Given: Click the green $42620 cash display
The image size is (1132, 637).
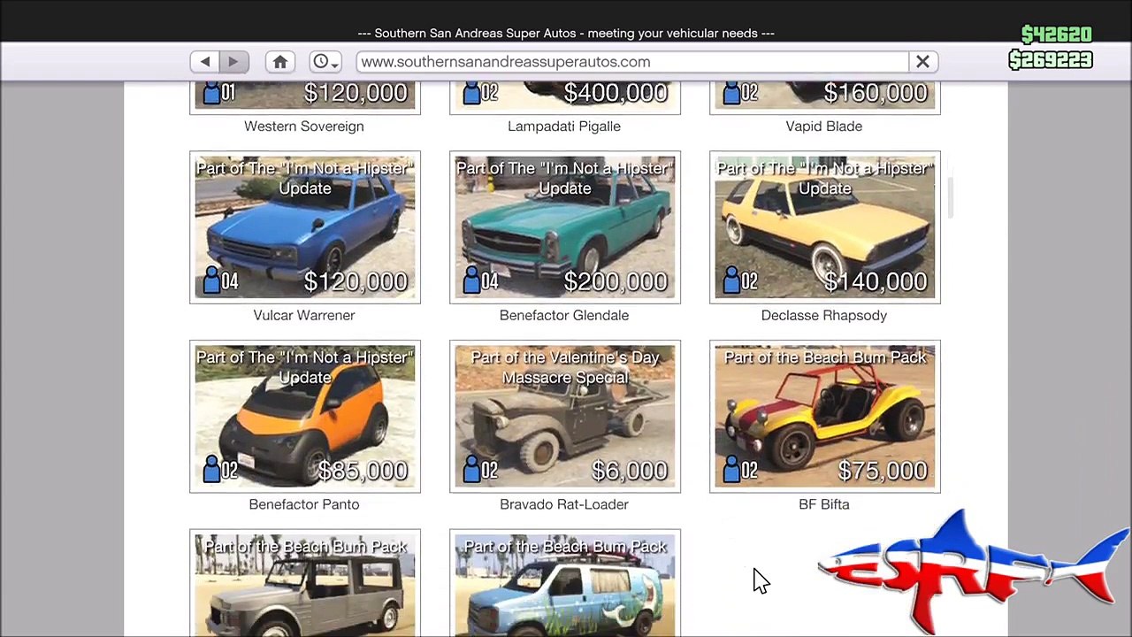Looking at the screenshot, I should click(1056, 35).
